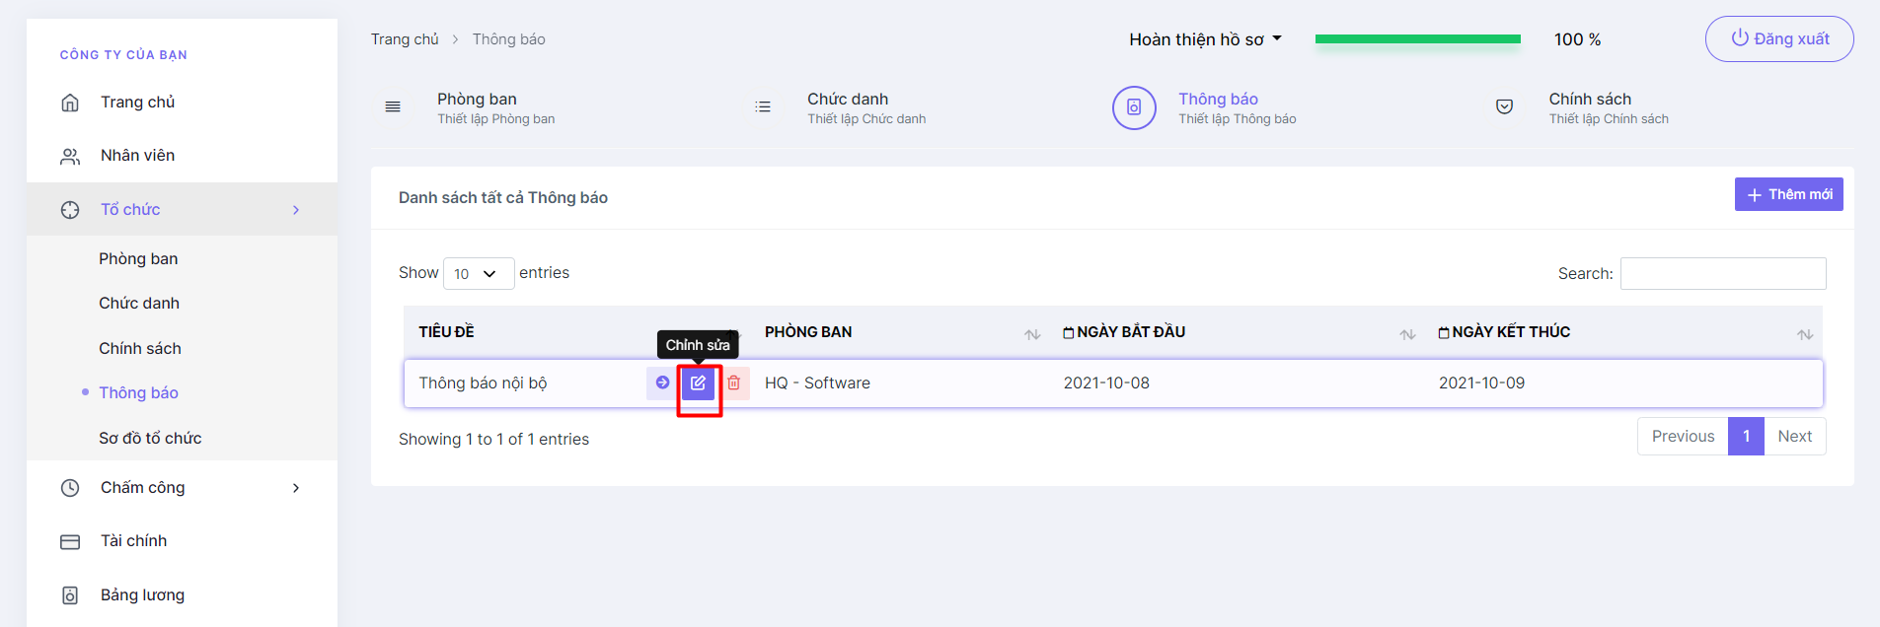Open the Phòng ban setup step tab
1880x627 pixels.
tap(495, 107)
